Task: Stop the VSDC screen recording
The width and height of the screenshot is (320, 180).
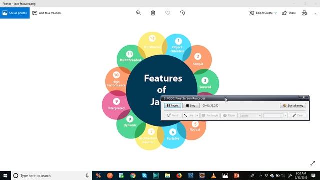Action: 191,105
